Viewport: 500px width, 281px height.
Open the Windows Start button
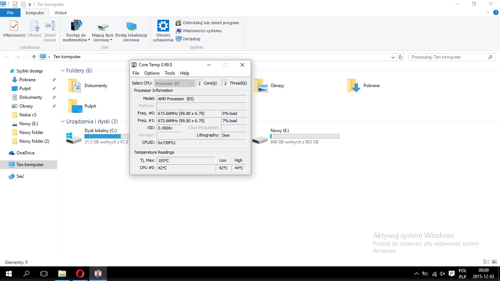pos(9,274)
